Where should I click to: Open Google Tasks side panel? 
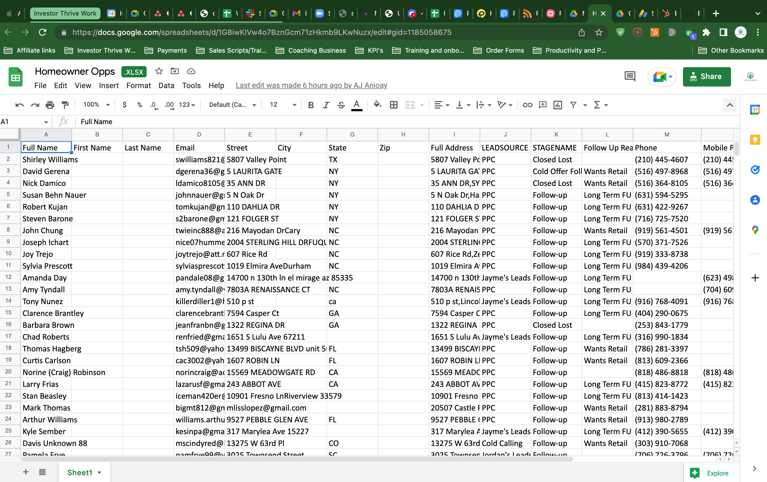point(755,170)
